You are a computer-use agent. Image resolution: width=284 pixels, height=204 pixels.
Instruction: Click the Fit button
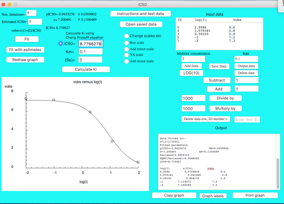(x=22, y=39)
